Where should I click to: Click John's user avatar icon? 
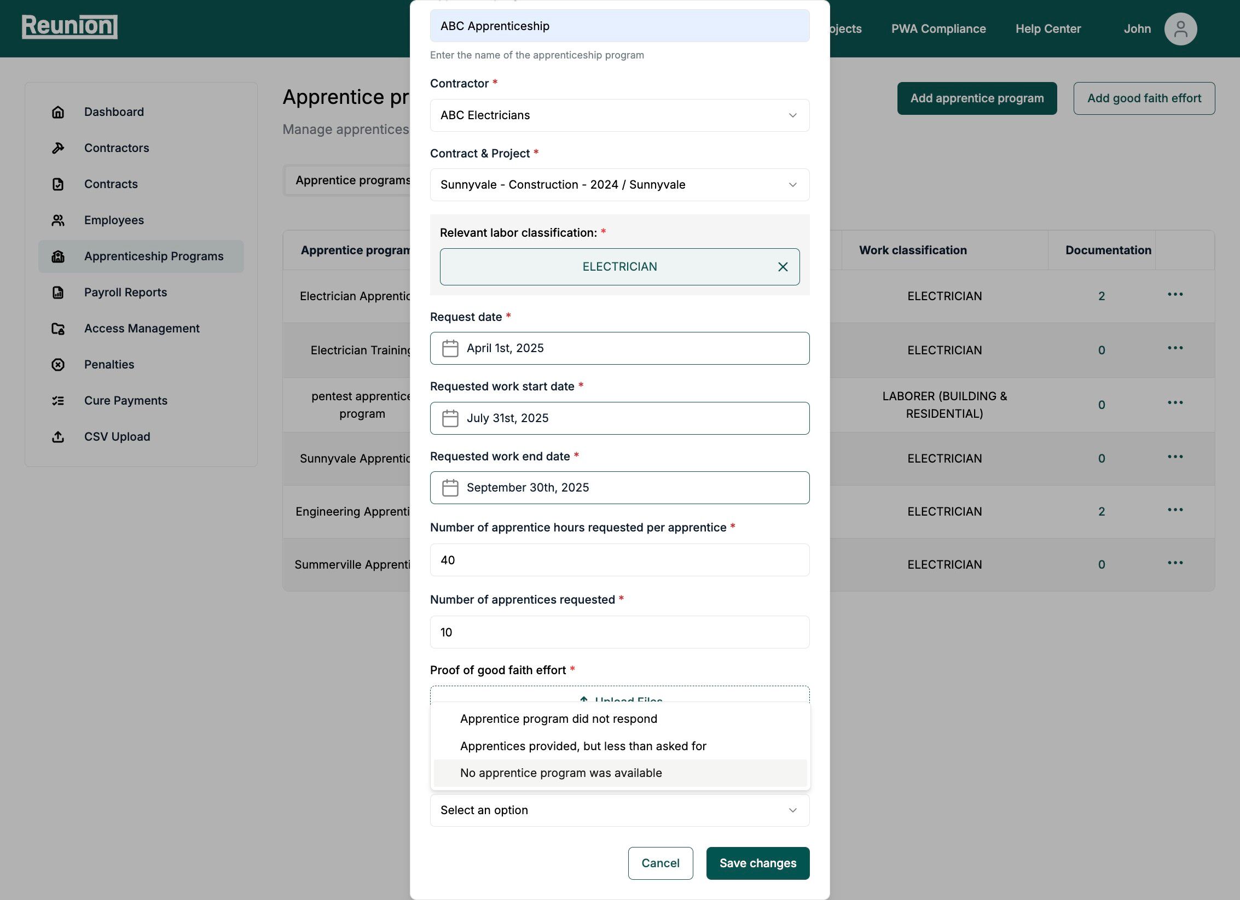[x=1180, y=29]
